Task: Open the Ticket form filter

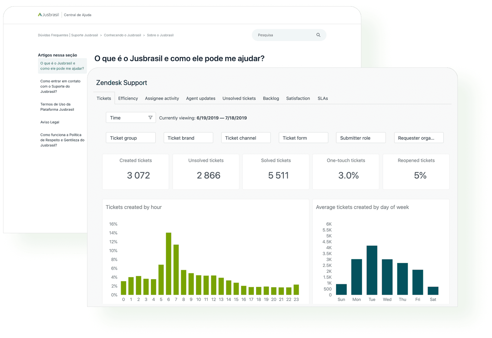Action: pyautogui.click(x=303, y=138)
